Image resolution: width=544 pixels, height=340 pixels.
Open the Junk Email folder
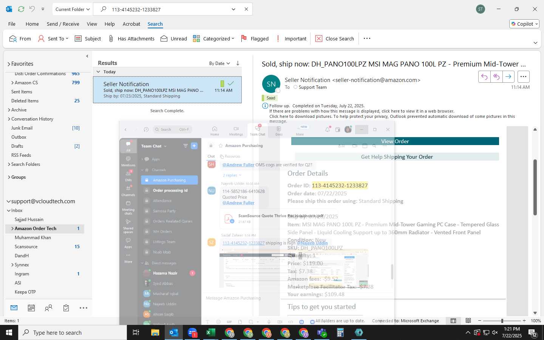coord(22,128)
